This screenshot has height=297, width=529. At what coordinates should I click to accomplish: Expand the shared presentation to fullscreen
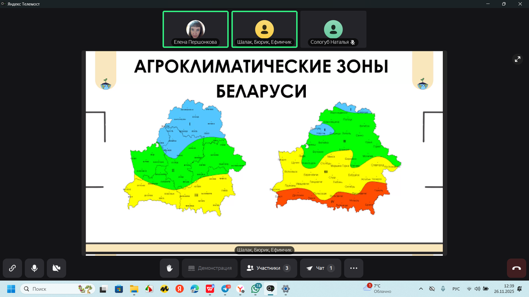[x=518, y=59]
